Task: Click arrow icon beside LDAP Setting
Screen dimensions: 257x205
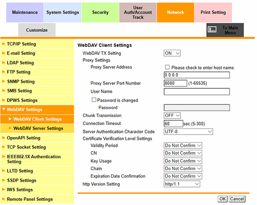Action: coord(3,63)
